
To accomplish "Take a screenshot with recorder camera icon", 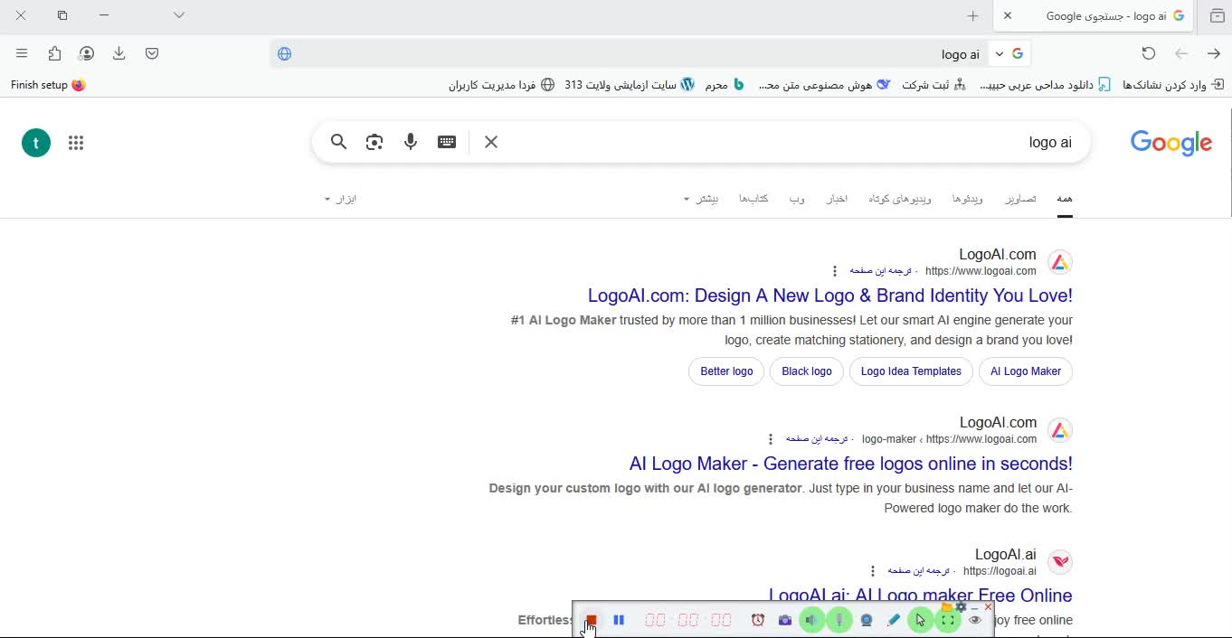I will coord(785,620).
